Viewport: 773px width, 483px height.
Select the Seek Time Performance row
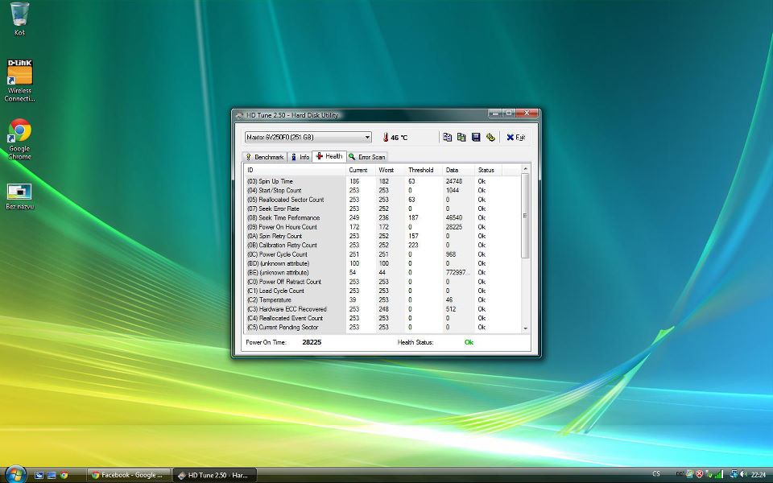pyautogui.click(x=382, y=218)
